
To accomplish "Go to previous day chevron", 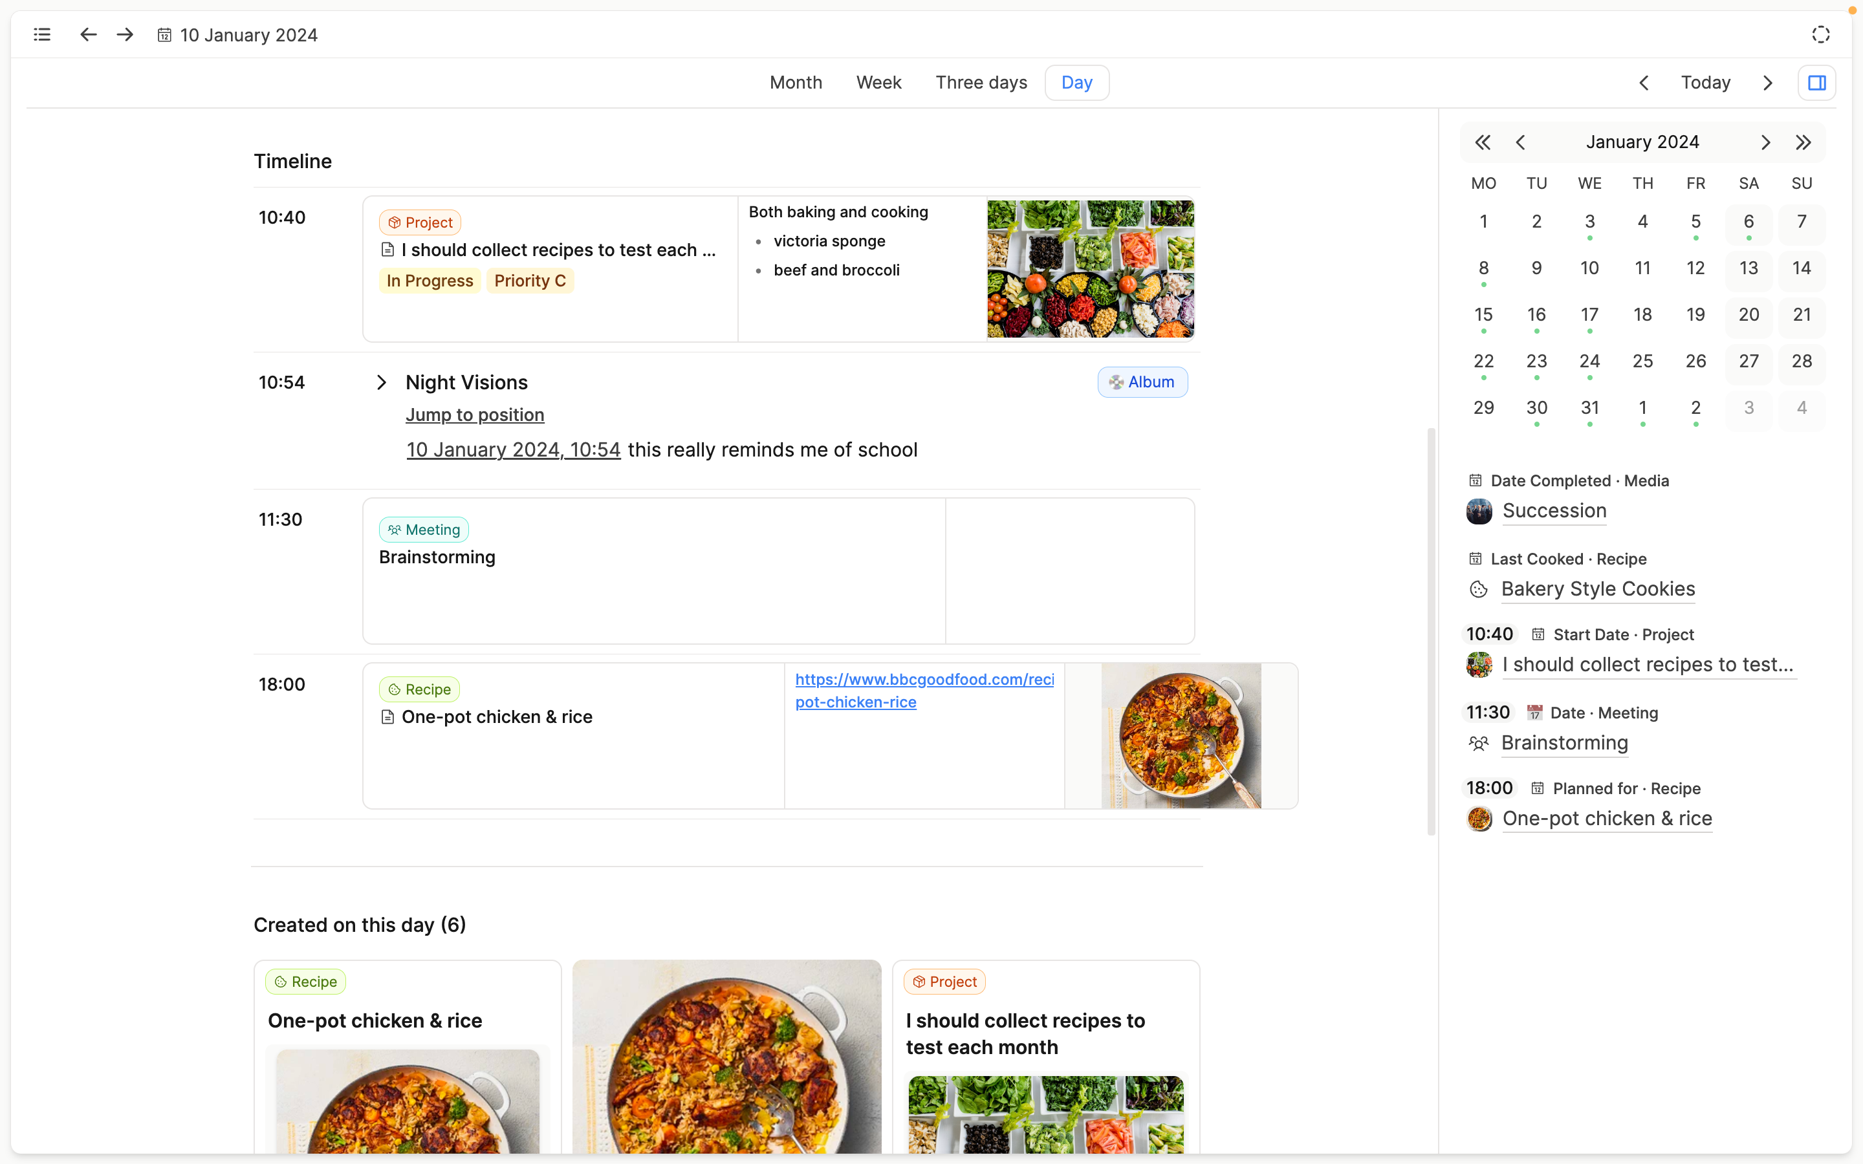I will pyautogui.click(x=1644, y=82).
